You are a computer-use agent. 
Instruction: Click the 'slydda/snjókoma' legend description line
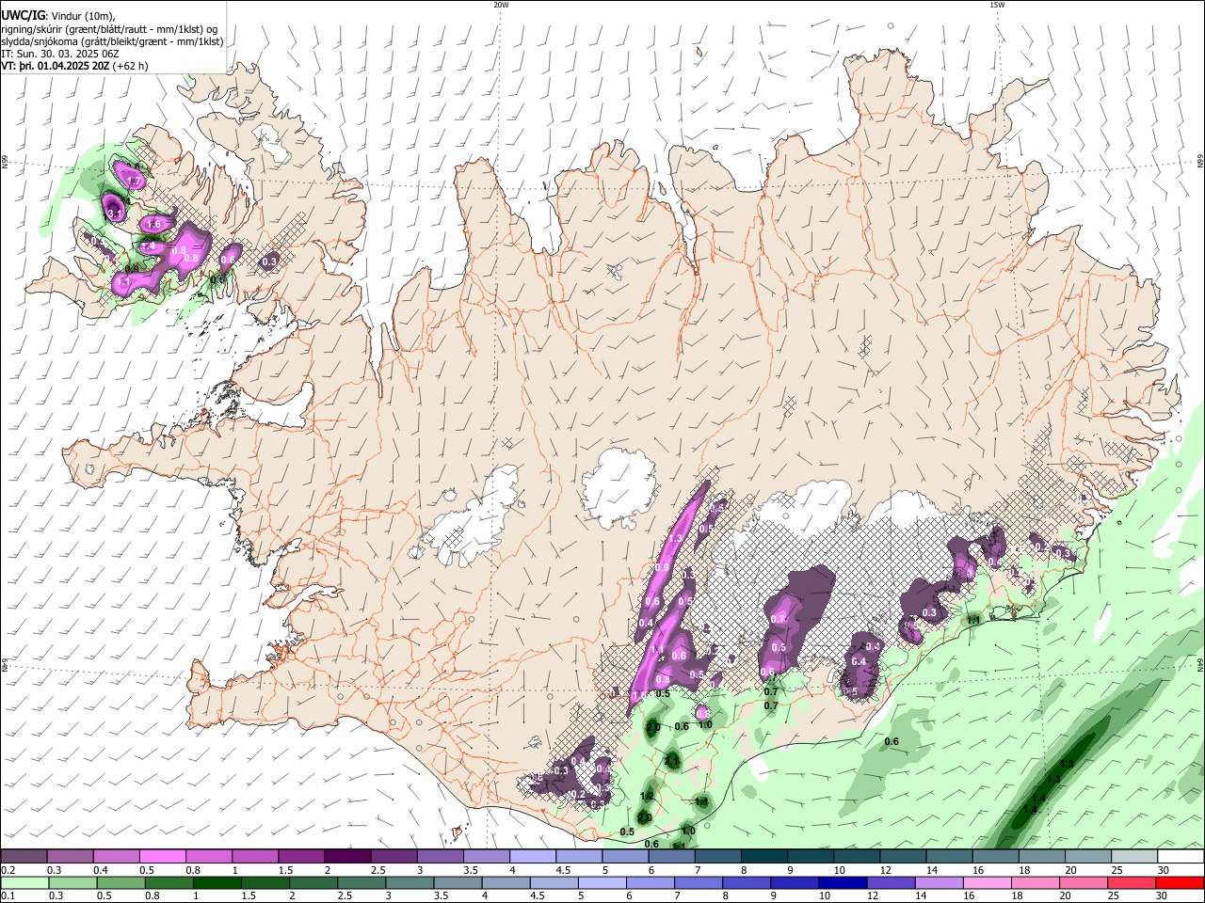pos(112,41)
